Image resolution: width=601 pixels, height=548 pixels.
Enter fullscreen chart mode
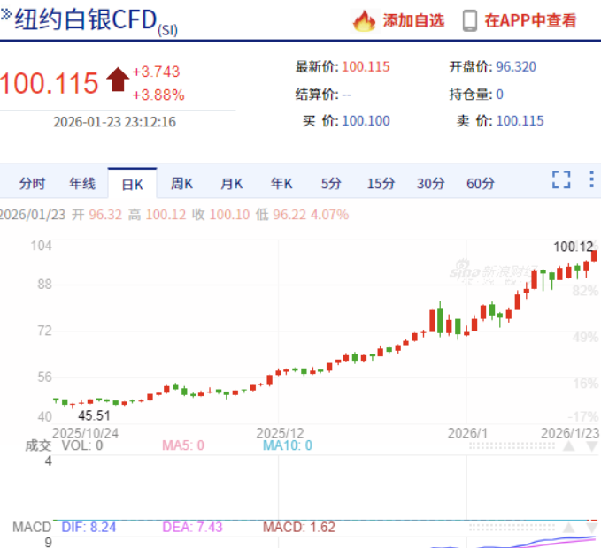pos(561,180)
